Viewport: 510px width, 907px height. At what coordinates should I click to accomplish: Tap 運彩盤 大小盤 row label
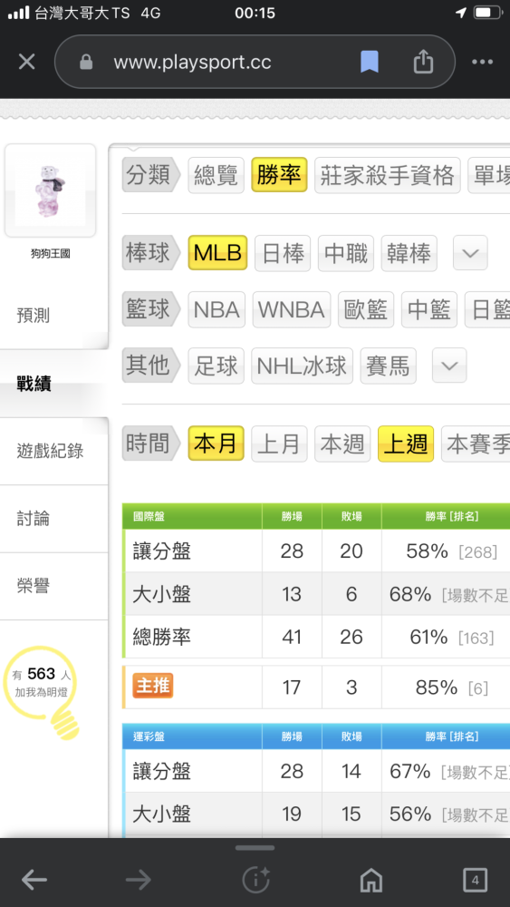pyautogui.click(x=162, y=814)
